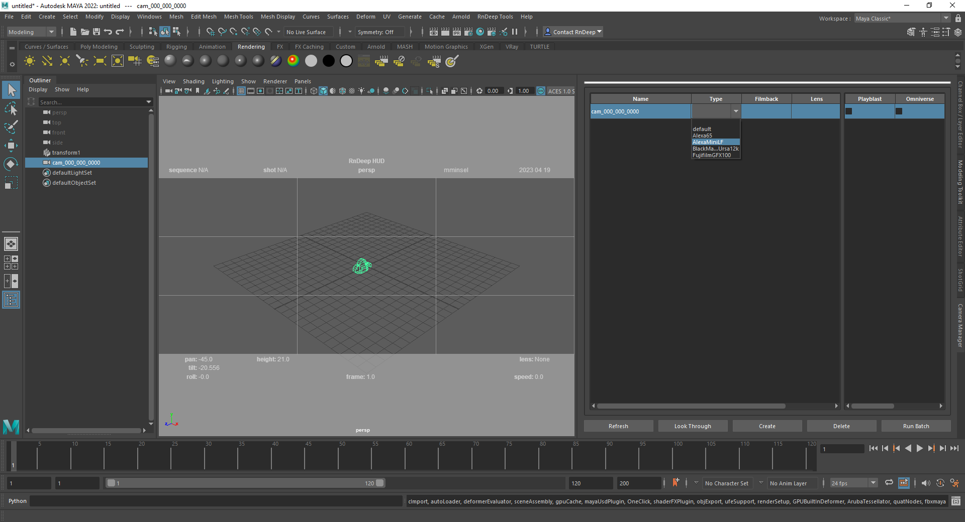
Task: Click the ambient light shelf icon
Action: click(x=30, y=61)
